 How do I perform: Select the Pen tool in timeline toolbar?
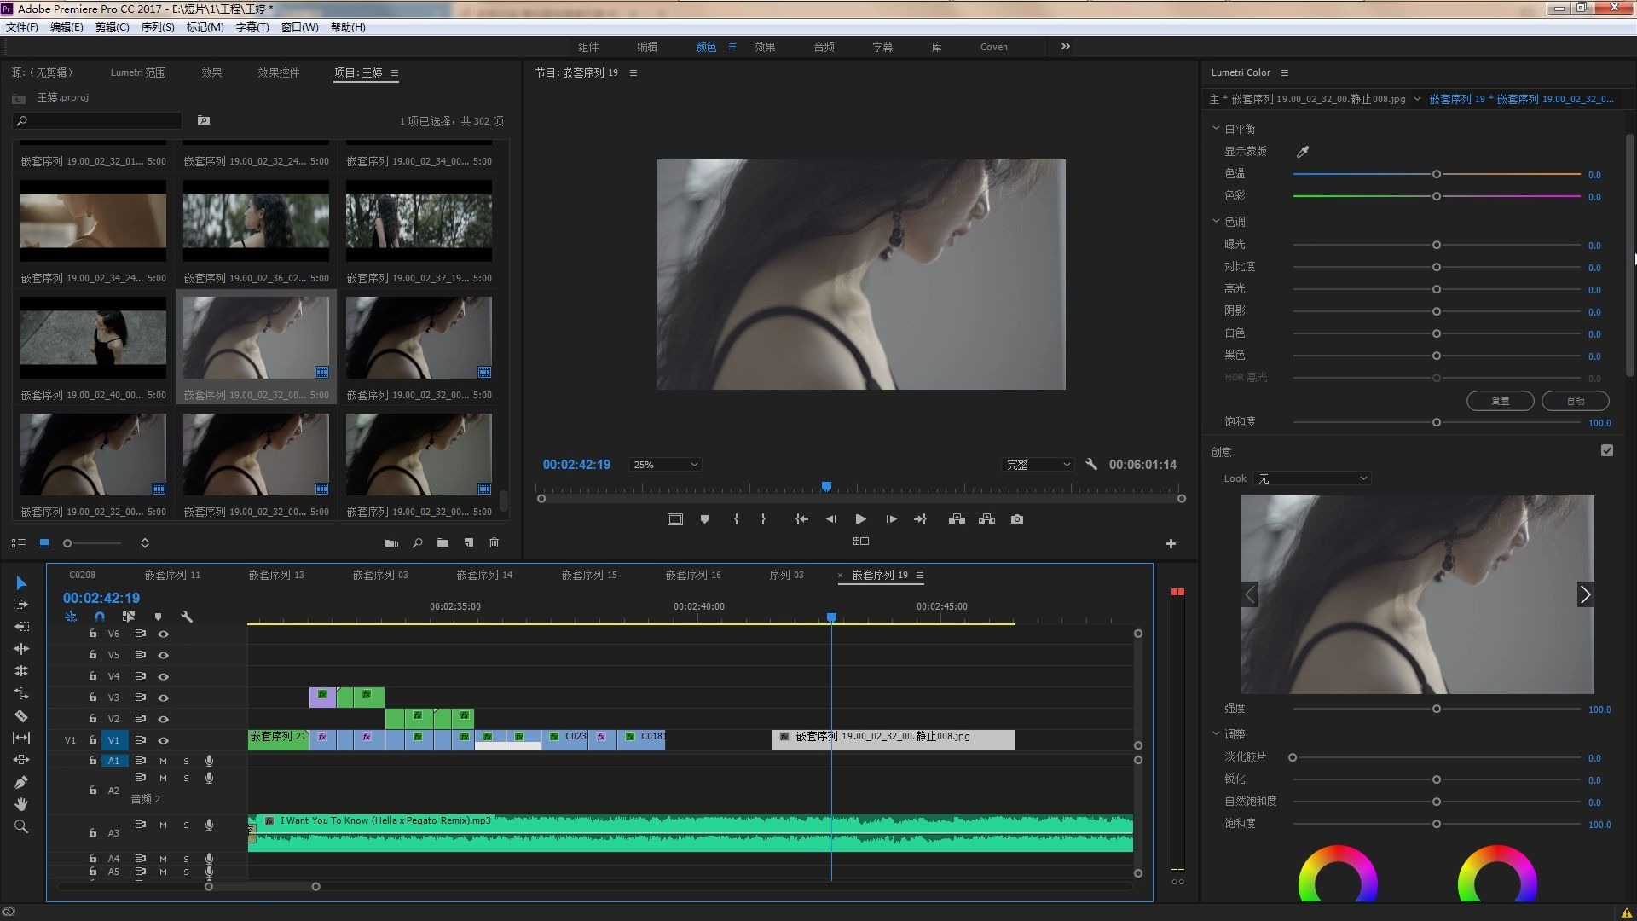(x=21, y=782)
